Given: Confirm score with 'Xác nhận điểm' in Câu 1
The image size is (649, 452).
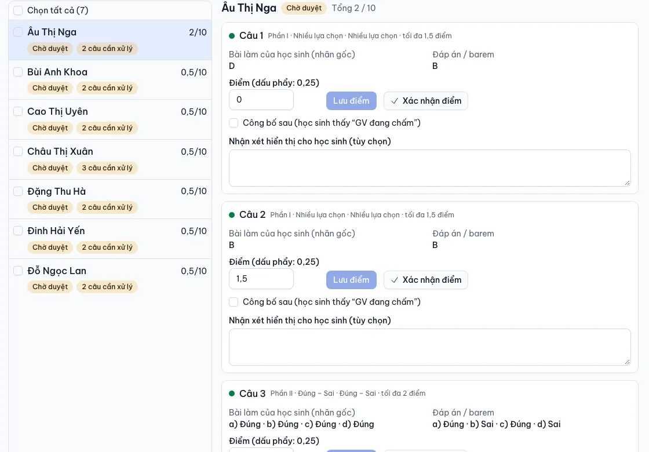Looking at the screenshot, I should pyautogui.click(x=425, y=101).
